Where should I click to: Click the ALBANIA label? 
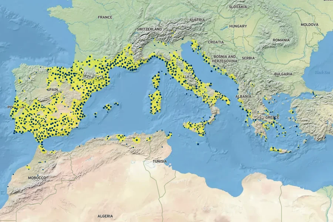[243, 96]
